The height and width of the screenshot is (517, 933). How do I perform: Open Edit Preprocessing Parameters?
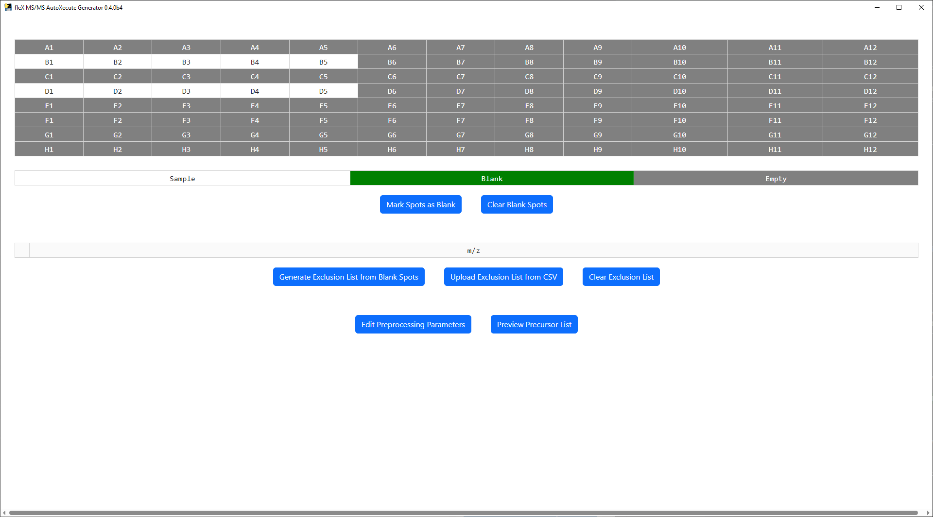click(413, 324)
